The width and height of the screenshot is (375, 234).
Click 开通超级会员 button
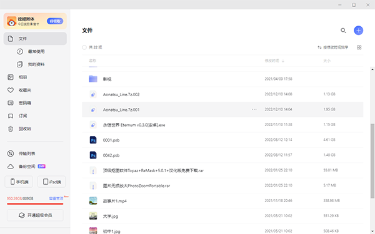tap(35, 215)
